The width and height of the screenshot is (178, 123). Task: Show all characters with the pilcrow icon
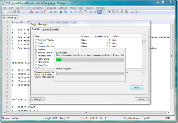point(95,12)
